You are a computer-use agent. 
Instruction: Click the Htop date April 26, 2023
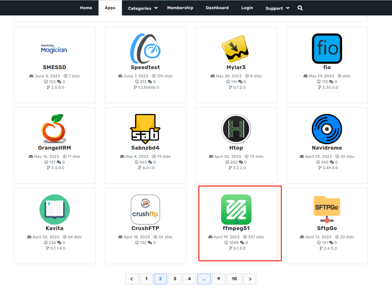(227, 157)
